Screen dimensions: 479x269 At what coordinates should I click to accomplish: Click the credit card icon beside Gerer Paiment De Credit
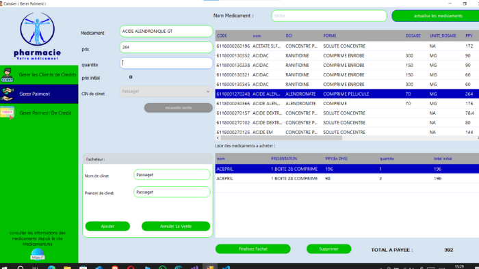8,113
